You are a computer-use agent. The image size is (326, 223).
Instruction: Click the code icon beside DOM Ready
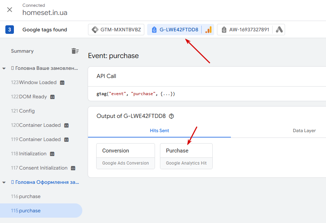52,97
